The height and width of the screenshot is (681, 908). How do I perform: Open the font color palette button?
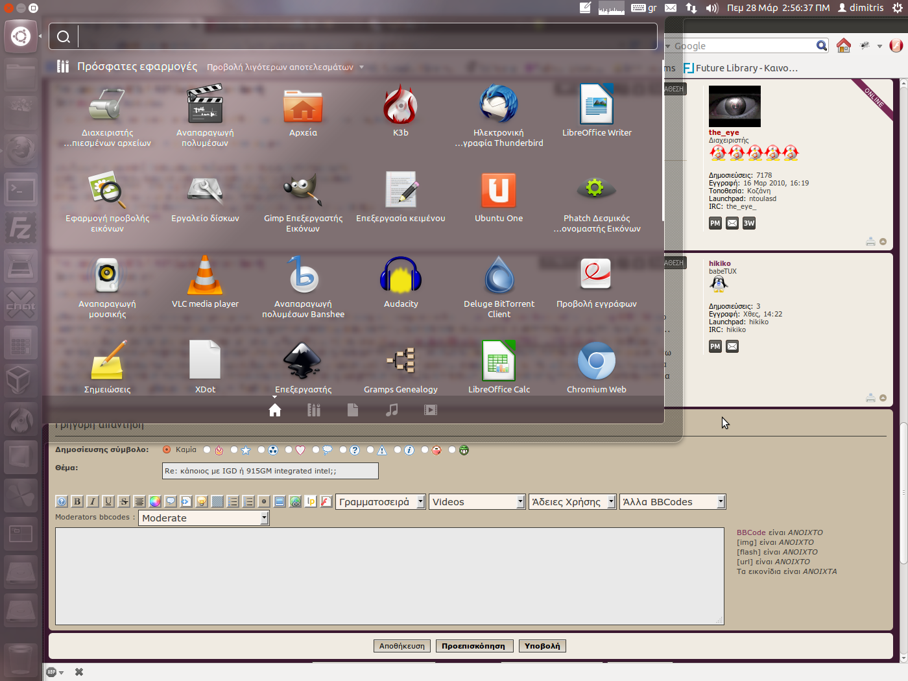tap(155, 501)
